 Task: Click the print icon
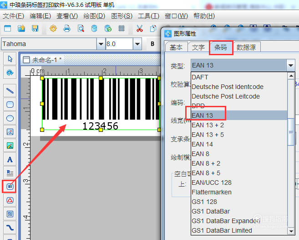(x=67, y=28)
